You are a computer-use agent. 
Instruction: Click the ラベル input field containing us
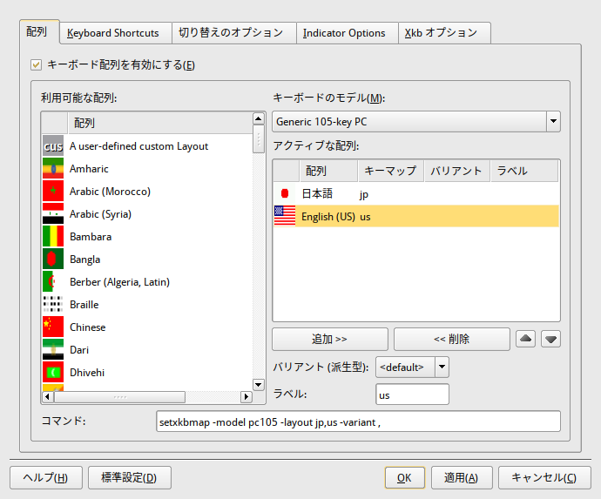coord(412,394)
